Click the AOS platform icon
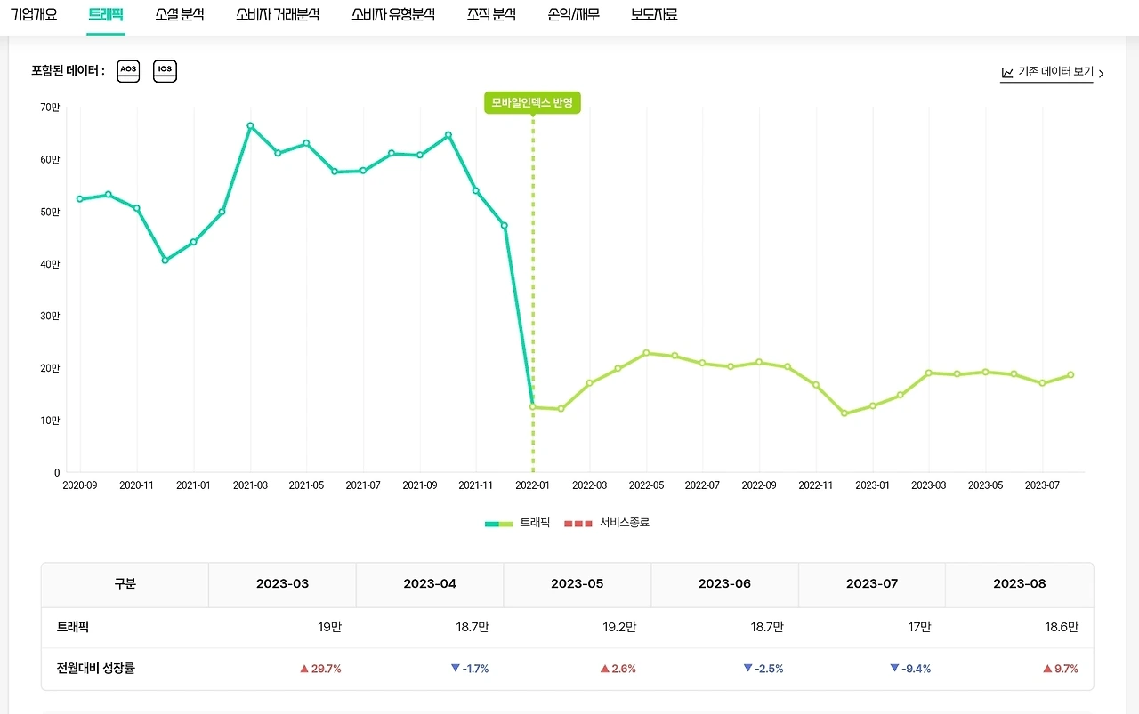The height and width of the screenshot is (714, 1139). (129, 71)
